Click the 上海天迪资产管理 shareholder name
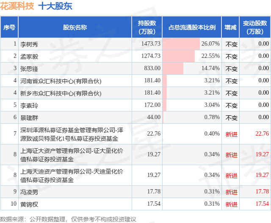 point(72,175)
